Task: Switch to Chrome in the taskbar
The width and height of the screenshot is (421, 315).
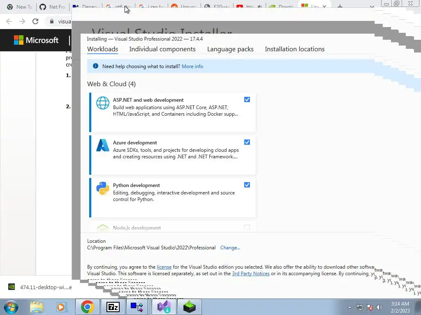Action: click(x=87, y=307)
